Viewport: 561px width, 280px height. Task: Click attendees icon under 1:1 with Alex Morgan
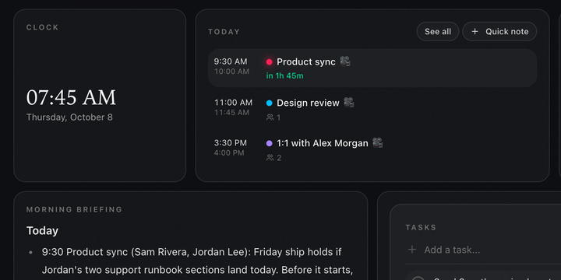[x=270, y=157]
